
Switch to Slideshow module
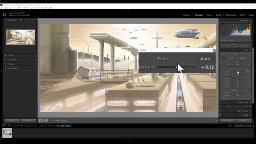click(231, 15)
